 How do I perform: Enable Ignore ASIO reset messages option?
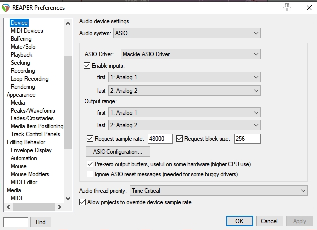coord(90,174)
